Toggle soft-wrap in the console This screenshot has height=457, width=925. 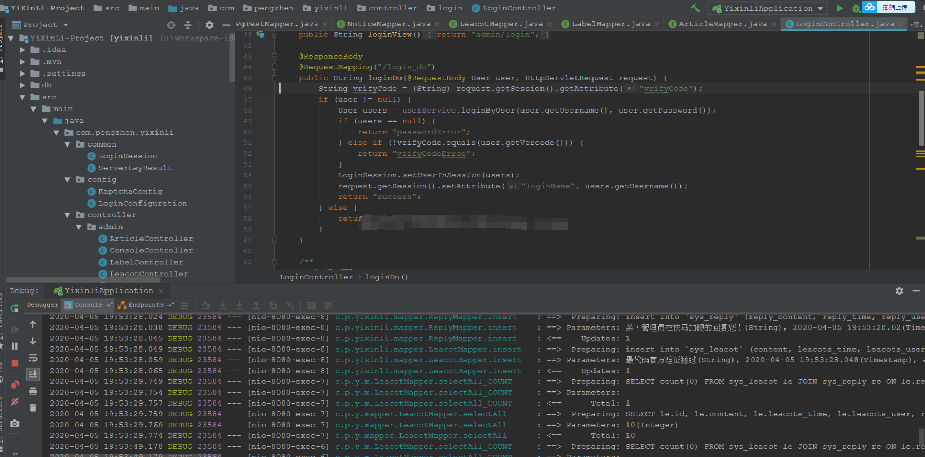pos(33,358)
